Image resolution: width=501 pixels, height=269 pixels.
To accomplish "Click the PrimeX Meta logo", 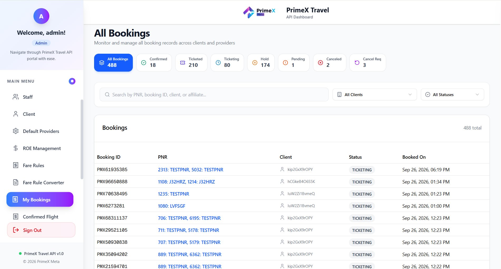I will (x=259, y=12).
